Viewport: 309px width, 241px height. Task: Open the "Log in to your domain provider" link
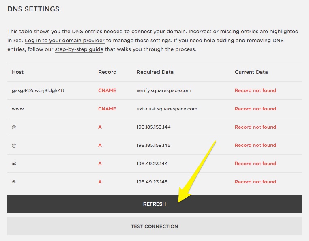[x=64, y=41]
